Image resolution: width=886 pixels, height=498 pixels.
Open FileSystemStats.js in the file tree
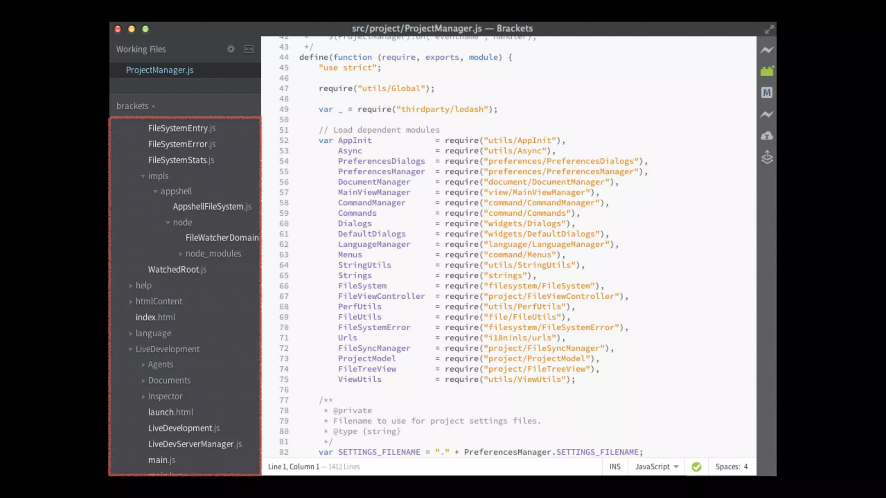coord(181,160)
